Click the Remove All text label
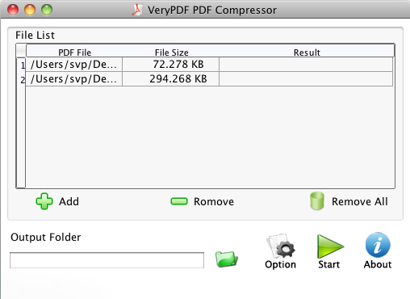410x299 pixels. pyautogui.click(x=360, y=201)
